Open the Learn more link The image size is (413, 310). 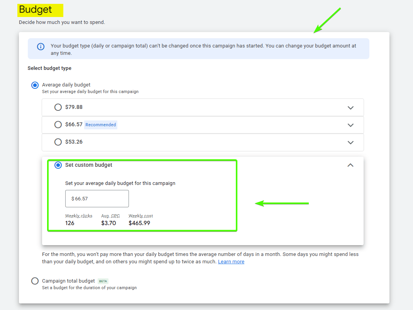click(x=231, y=261)
